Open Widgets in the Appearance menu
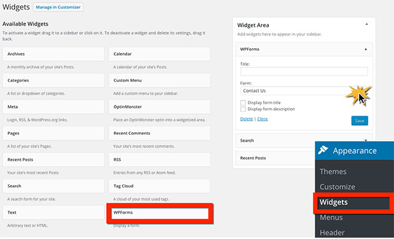 coord(334,202)
